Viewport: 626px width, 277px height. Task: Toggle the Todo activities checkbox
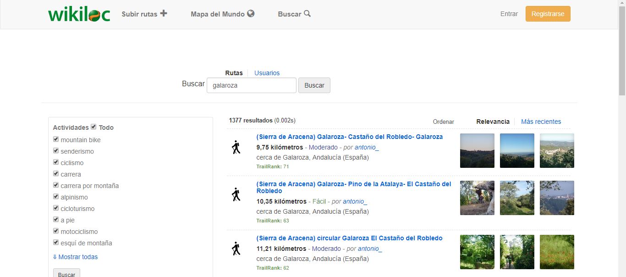tap(93, 127)
